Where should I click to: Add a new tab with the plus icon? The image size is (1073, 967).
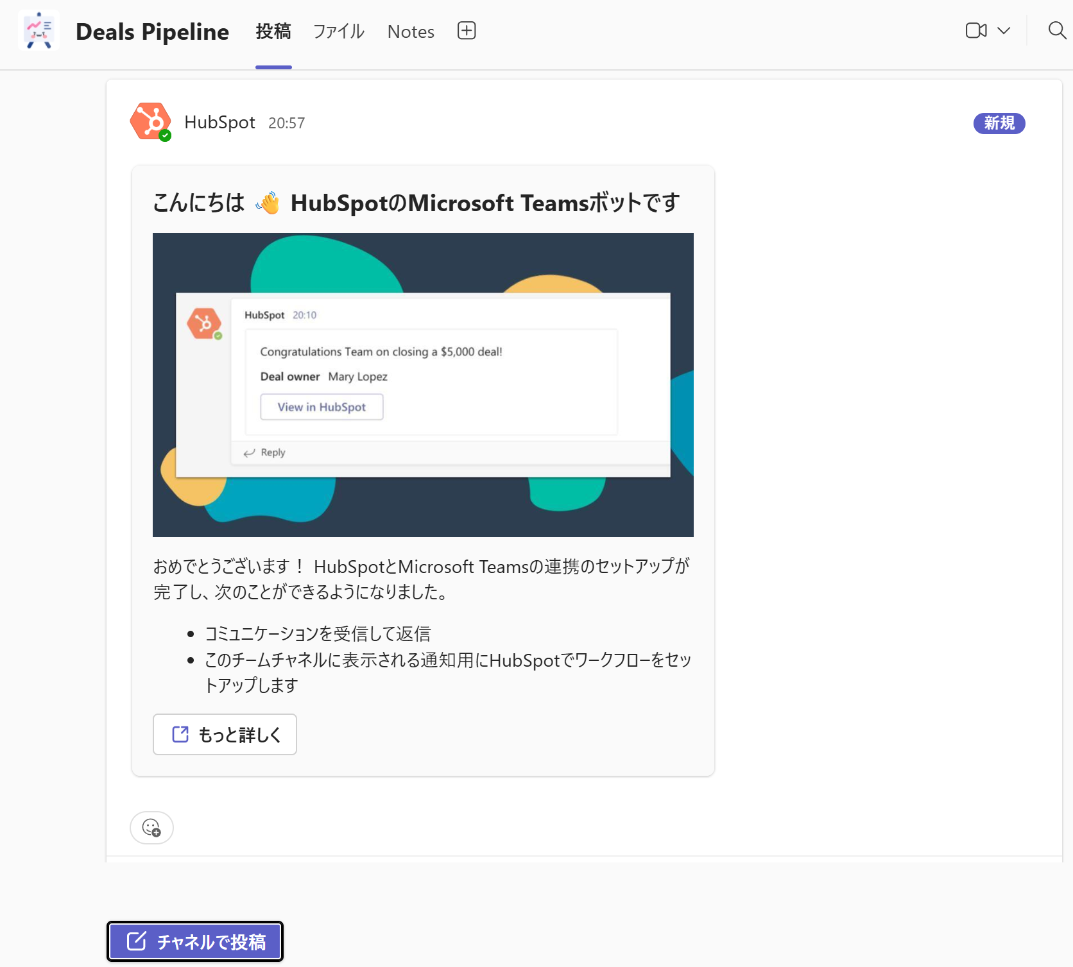click(x=466, y=31)
